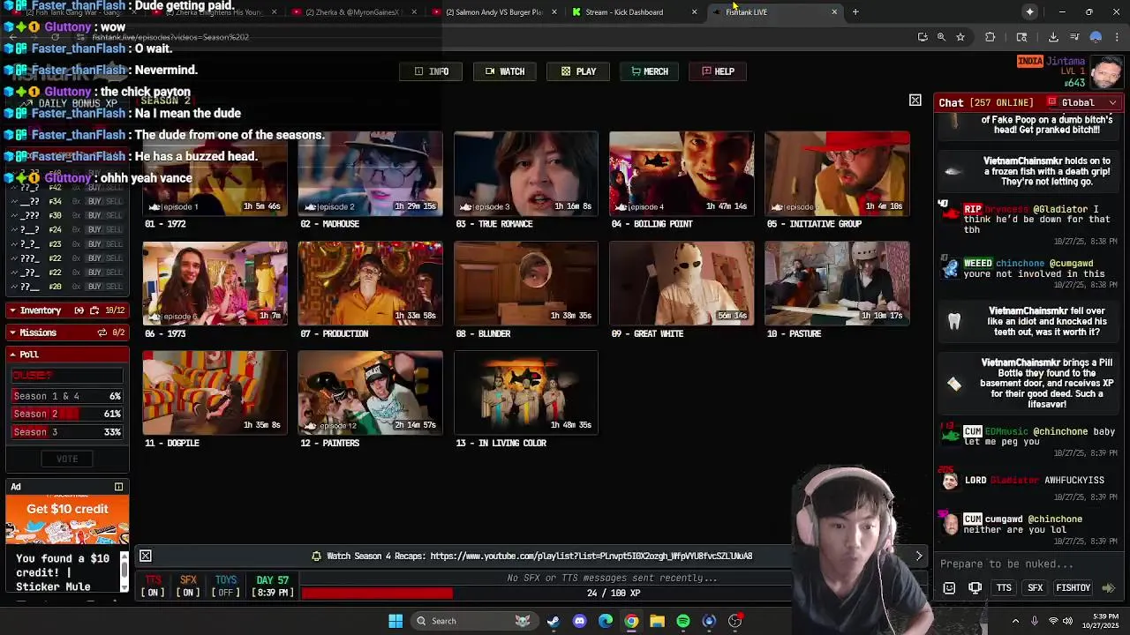1130x635 pixels.
Task: Open episode 08 - BLUNDER
Action: click(526, 283)
